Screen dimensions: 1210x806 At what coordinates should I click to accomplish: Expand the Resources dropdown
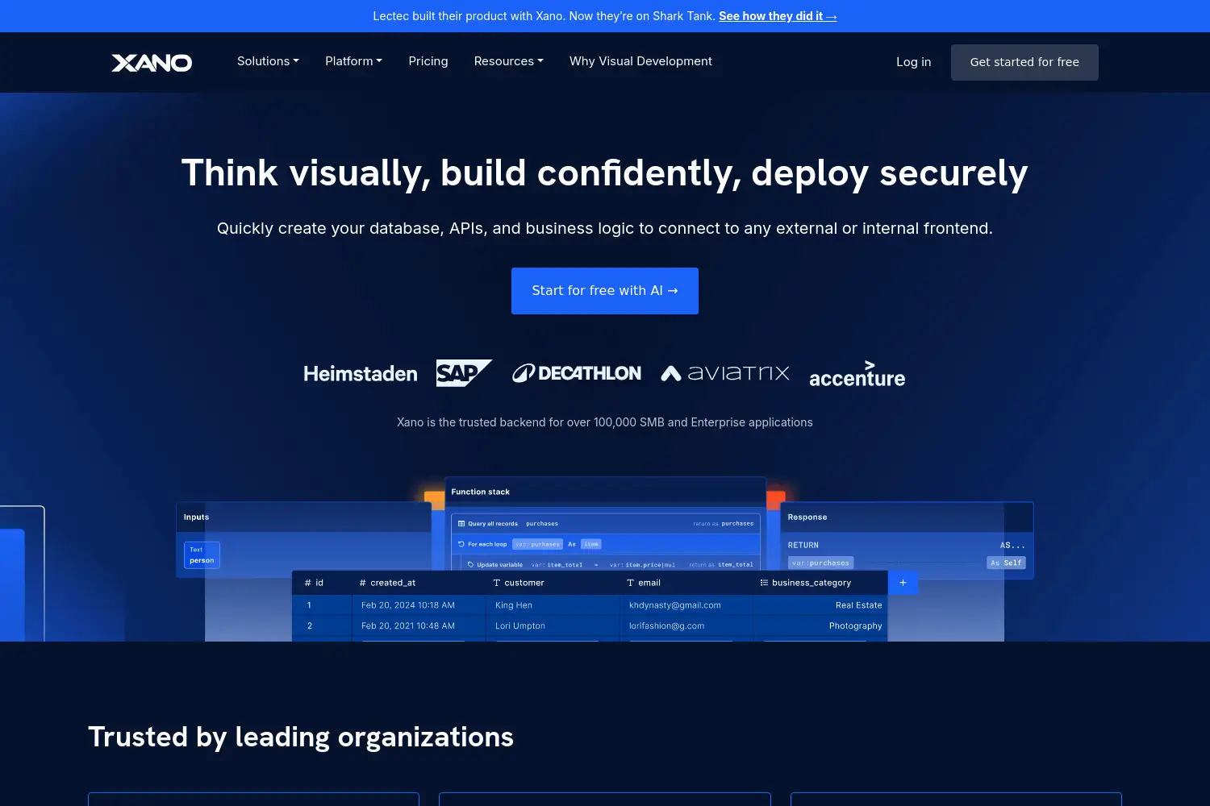508,61
